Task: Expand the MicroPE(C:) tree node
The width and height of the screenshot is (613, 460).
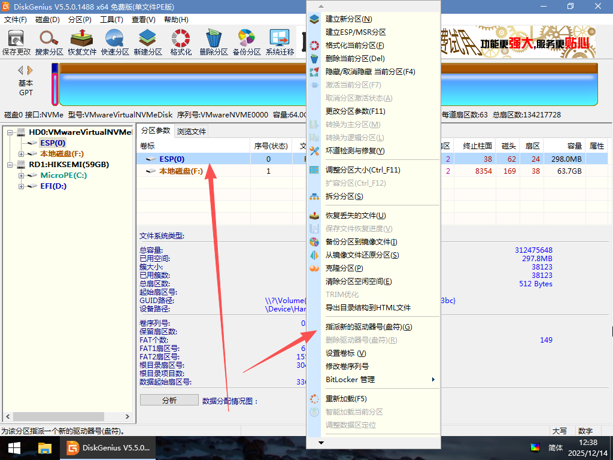Action: pyautogui.click(x=22, y=175)
